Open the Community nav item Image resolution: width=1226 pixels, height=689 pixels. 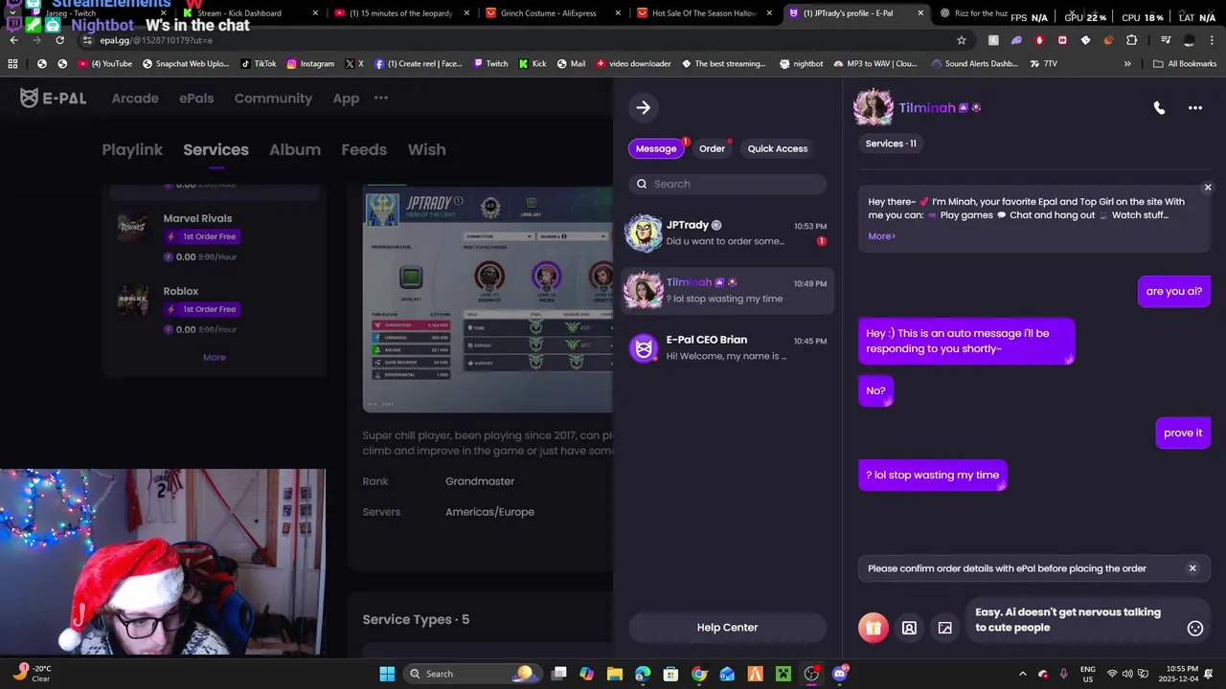[273, 99]
